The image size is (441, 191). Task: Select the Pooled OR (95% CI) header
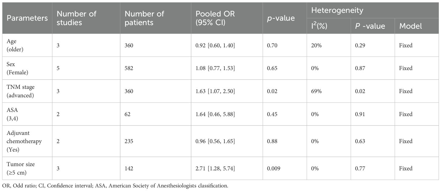[215, 18]
